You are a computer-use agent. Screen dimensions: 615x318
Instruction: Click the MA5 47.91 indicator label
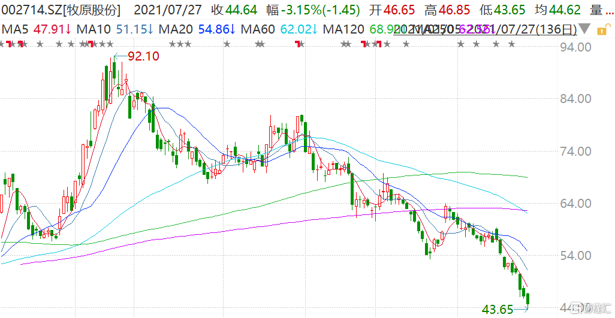click(37, 29)
